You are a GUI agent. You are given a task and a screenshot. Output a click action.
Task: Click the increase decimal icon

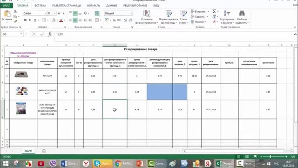[x=125, y=20]
